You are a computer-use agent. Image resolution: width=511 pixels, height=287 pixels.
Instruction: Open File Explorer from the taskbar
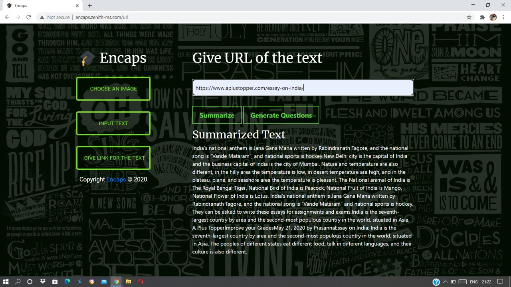[129, 281]
